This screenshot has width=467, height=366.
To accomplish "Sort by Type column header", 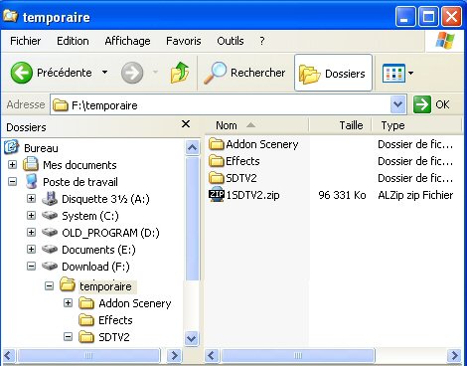I will 416,125.
